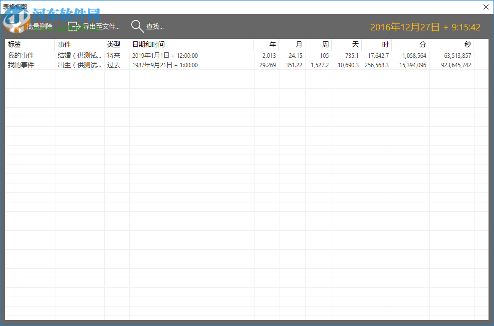494x326 pixels.
Task: Select the 结婚（供测试） event row
Action: click(80, 55)
